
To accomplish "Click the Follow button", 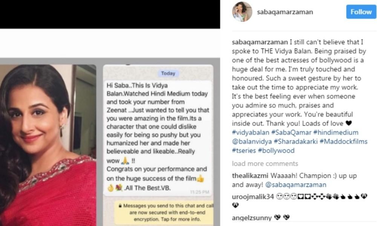I will tap(361, 12).
